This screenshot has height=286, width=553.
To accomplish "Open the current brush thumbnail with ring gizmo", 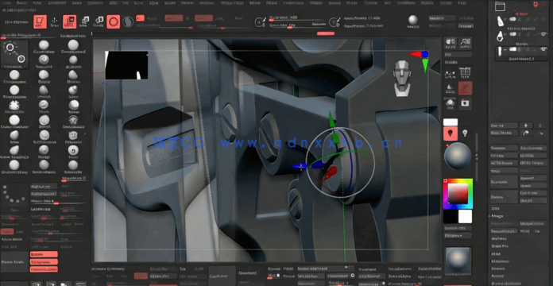I will [14, 54].
